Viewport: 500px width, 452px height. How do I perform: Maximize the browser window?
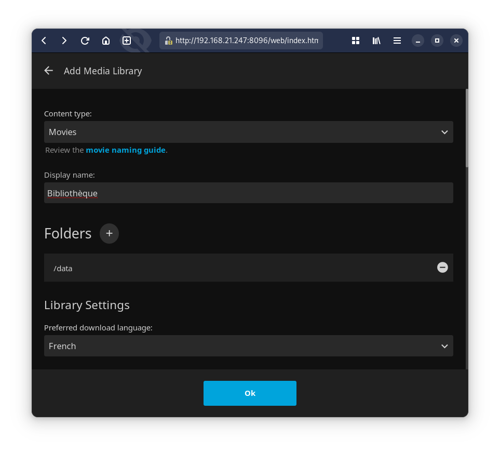(x=437, y=41)
